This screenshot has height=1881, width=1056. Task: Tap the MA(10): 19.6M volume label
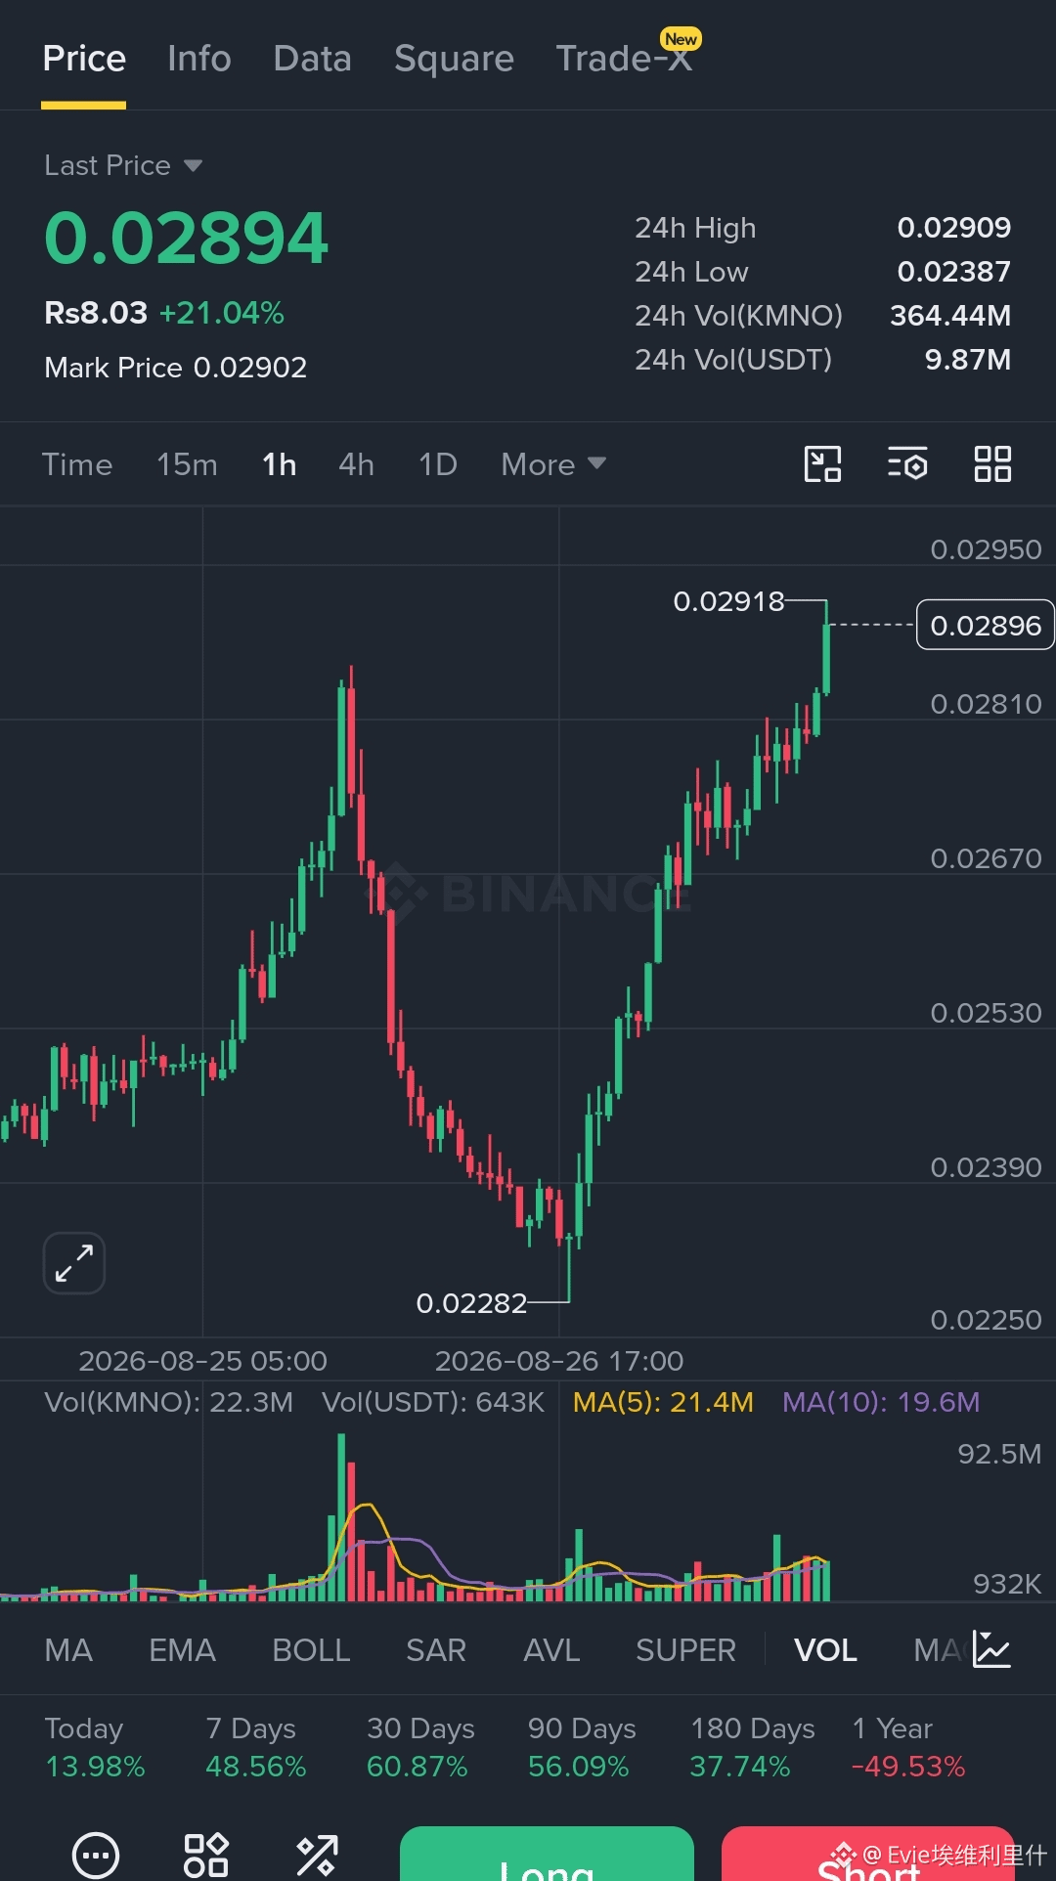pyautogui.click(x=881, y=1402)
